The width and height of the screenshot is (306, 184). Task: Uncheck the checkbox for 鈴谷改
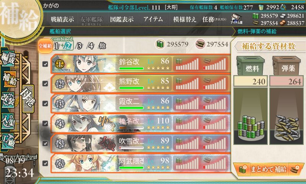45,64
